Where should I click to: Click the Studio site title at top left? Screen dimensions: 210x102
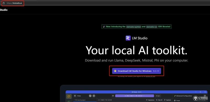[4, 10]
